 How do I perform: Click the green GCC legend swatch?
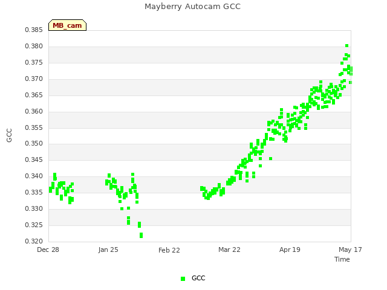tap(183, 279)
